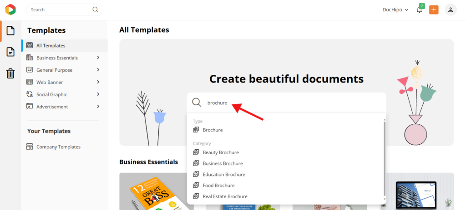Image resolution: width=466 pixels, height=210 pixels.
Task: Click icon next to Real Estate Brochure
Action: coord(196,196)
